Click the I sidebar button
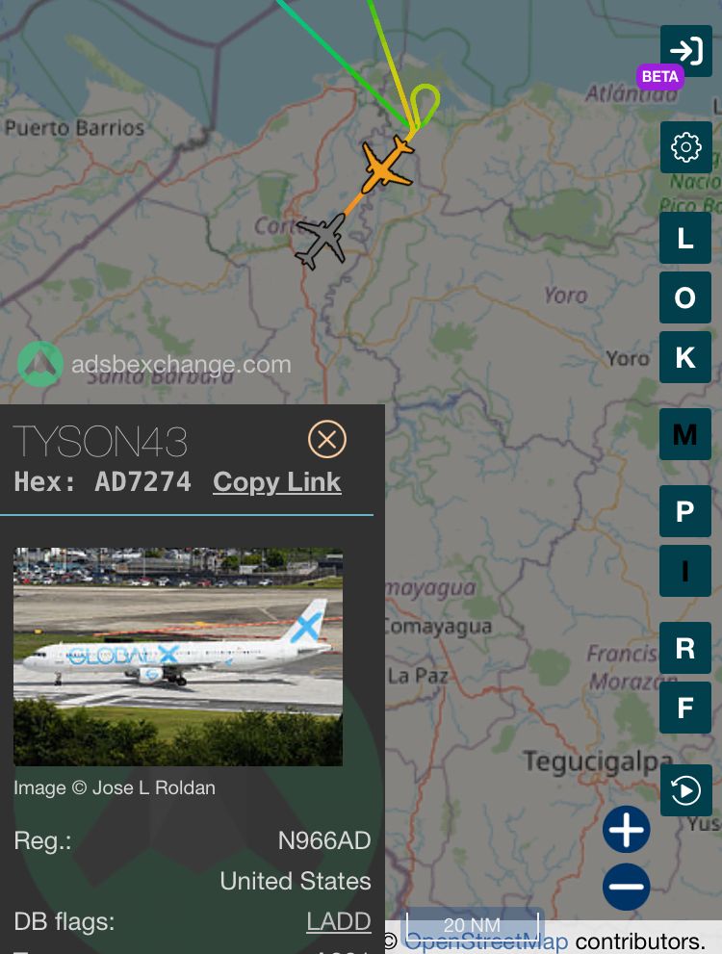722x954 pixels. [685, 571]
